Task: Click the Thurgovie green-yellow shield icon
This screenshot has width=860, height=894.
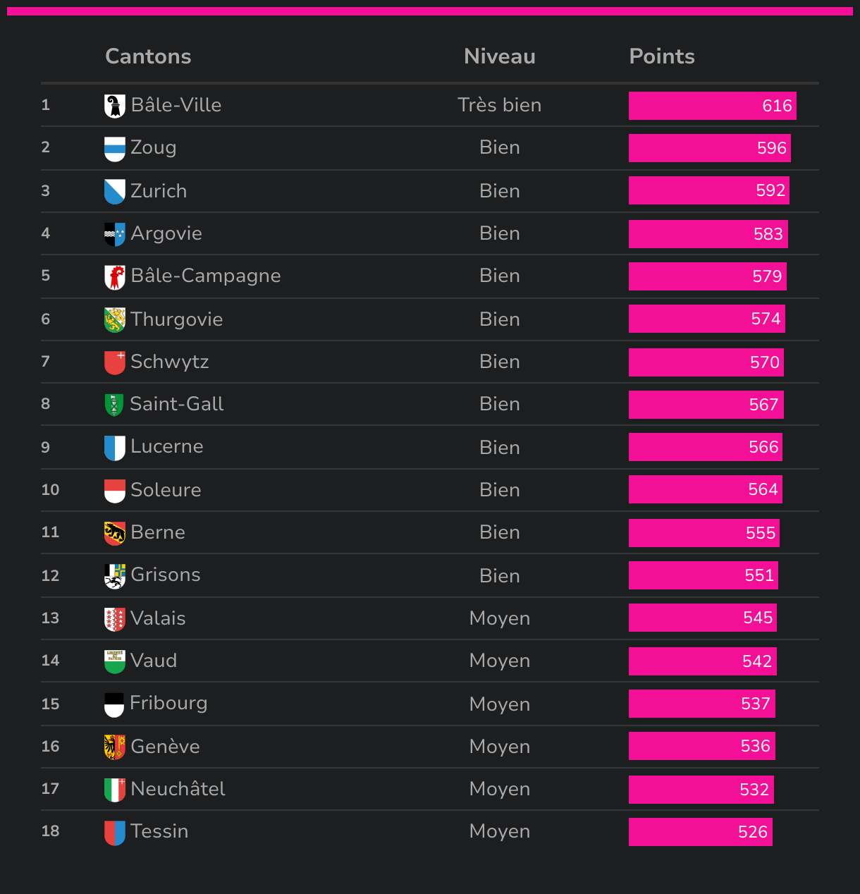Action: 114,319
